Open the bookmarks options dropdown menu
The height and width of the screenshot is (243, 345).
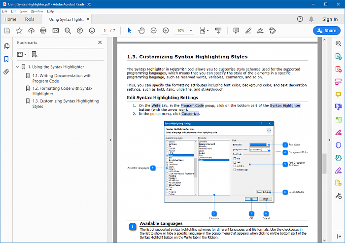click(21, 54)
